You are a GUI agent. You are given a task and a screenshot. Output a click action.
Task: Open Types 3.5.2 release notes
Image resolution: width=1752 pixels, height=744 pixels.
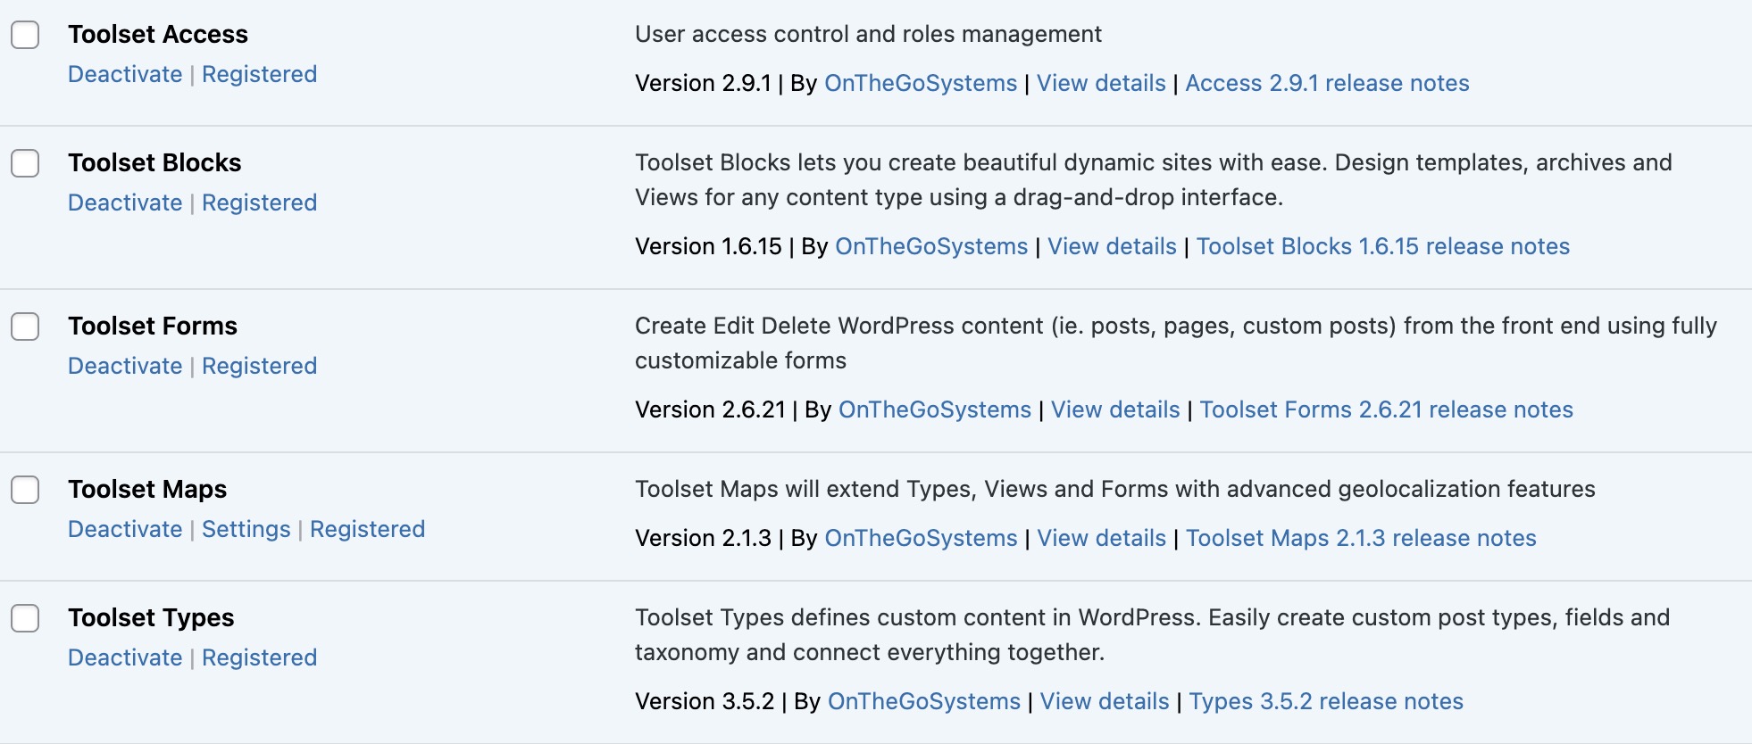1326,701
